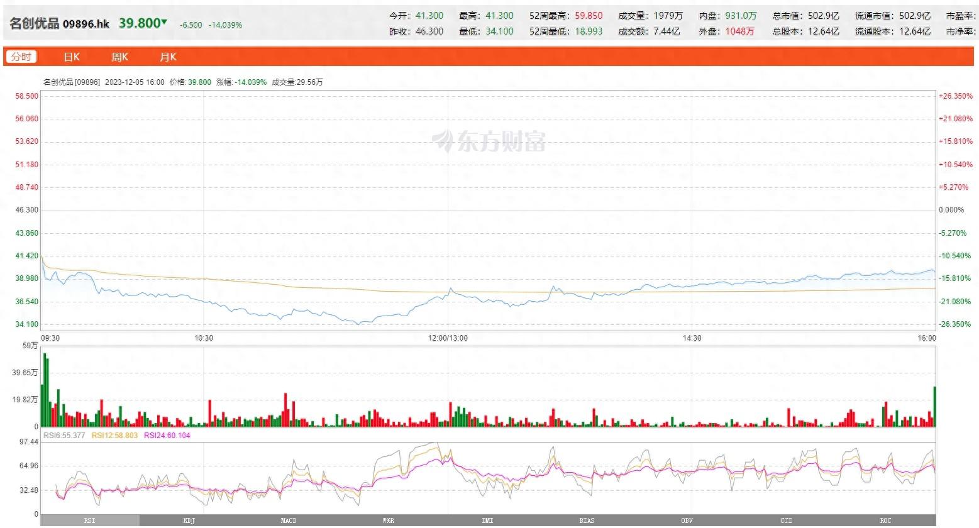979x528 pixels.
Task: Select the RSI indicator tab
Action: (x=90, y=520)
